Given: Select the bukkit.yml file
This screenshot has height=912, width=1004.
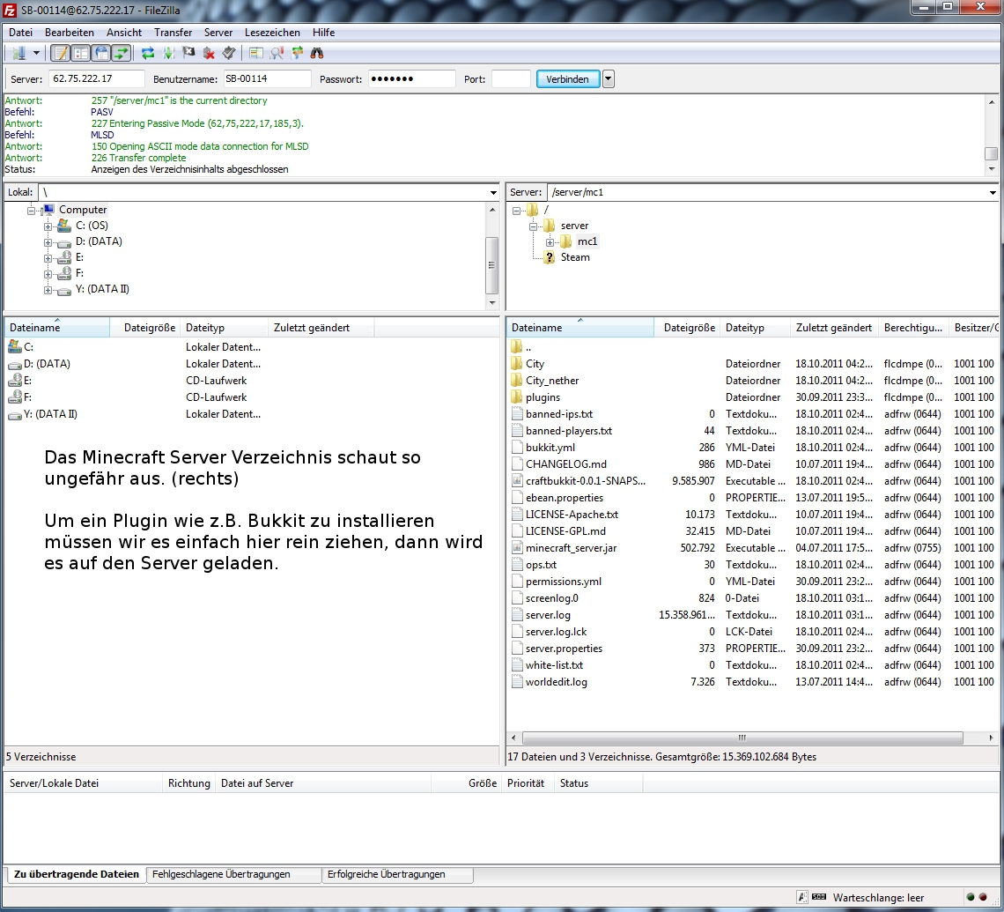Looking at the screenshot, I should point(550,448).
